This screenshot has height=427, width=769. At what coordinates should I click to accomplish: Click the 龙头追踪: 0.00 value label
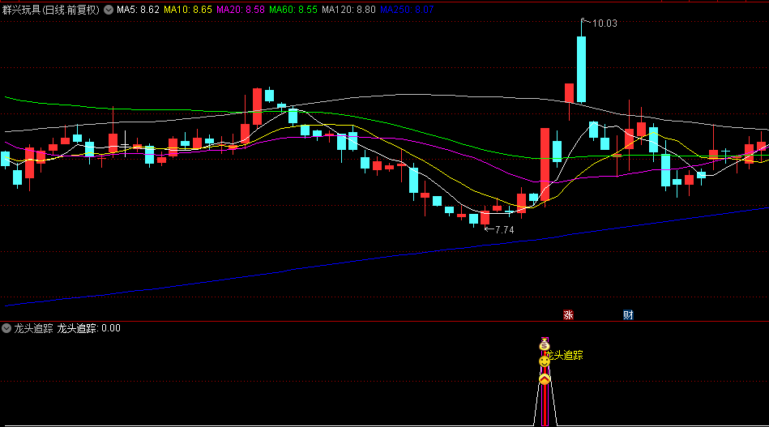89,328
